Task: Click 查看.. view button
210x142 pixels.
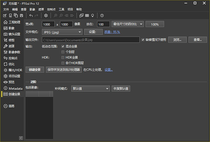Action: pyautogui.click(x=198, y=40)
